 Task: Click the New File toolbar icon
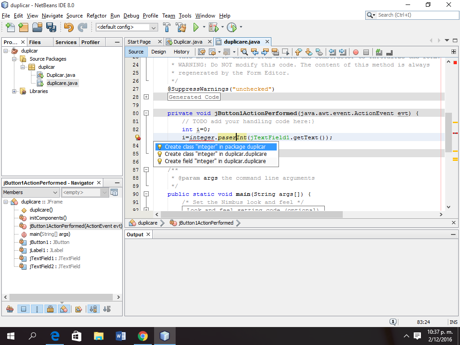tap(10, 27)
